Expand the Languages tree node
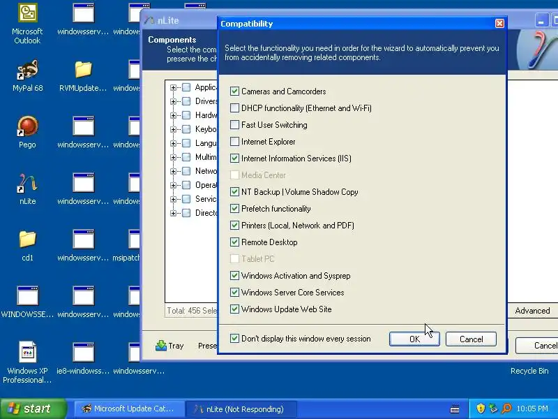The height and width of the screenshot is (419, 558). [x=173, y=143]
